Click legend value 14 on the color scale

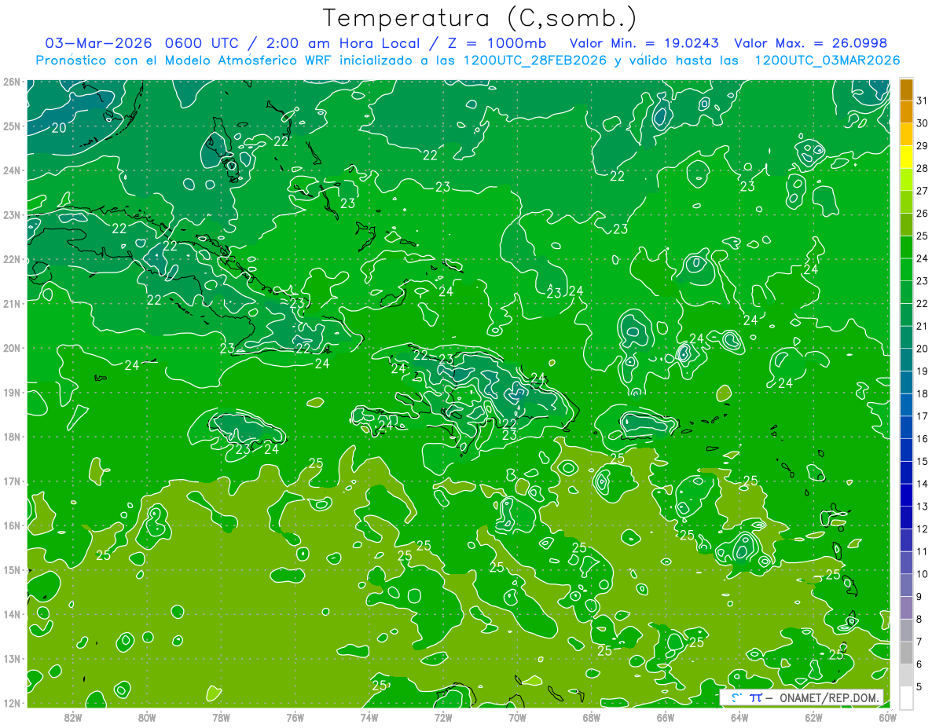(x=923, y=484)
